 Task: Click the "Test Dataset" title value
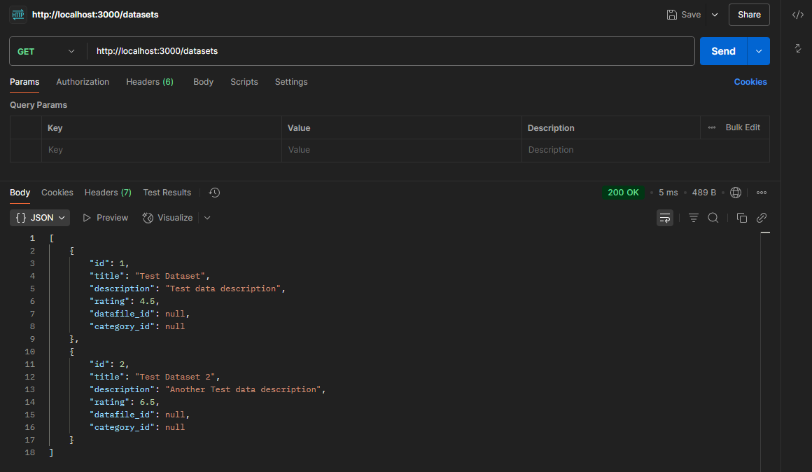click(170, 276)
